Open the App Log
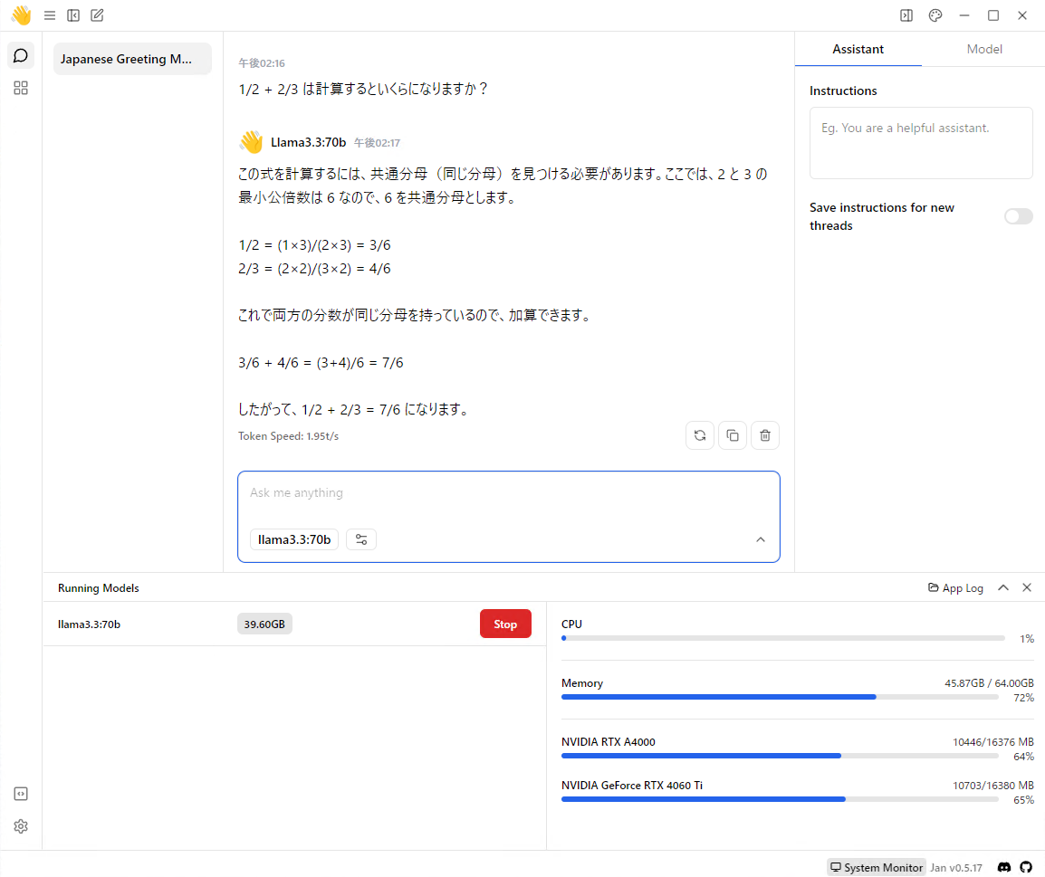The image size is (1045, 877). pos(955,588)
